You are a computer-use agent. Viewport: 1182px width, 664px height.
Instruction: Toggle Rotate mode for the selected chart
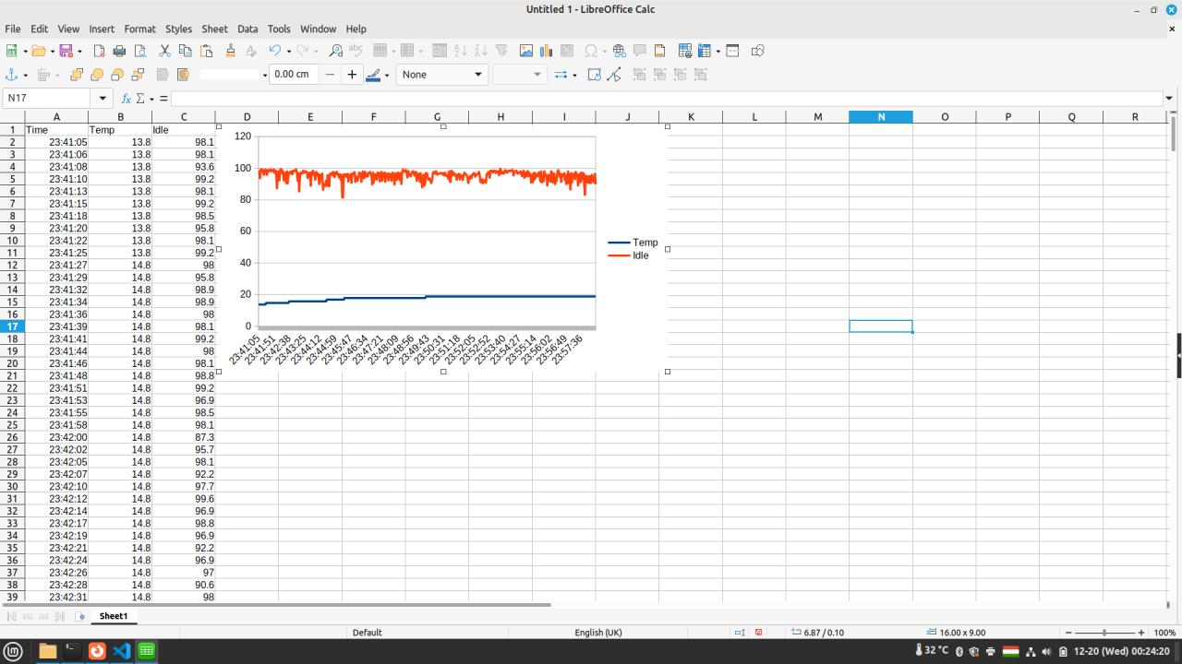point(594,75)
